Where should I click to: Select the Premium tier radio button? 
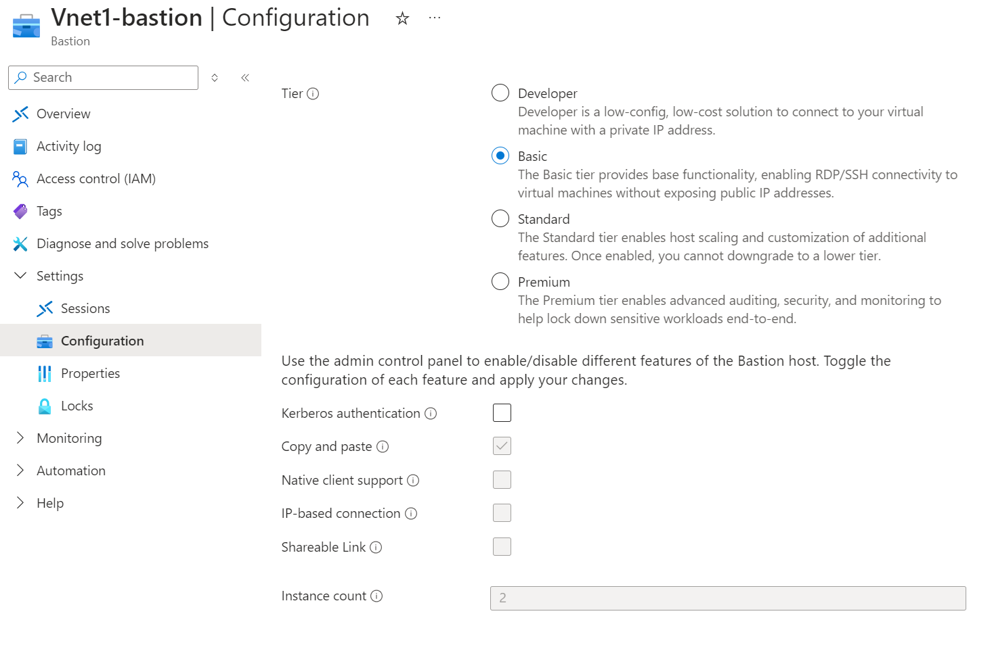500,281
